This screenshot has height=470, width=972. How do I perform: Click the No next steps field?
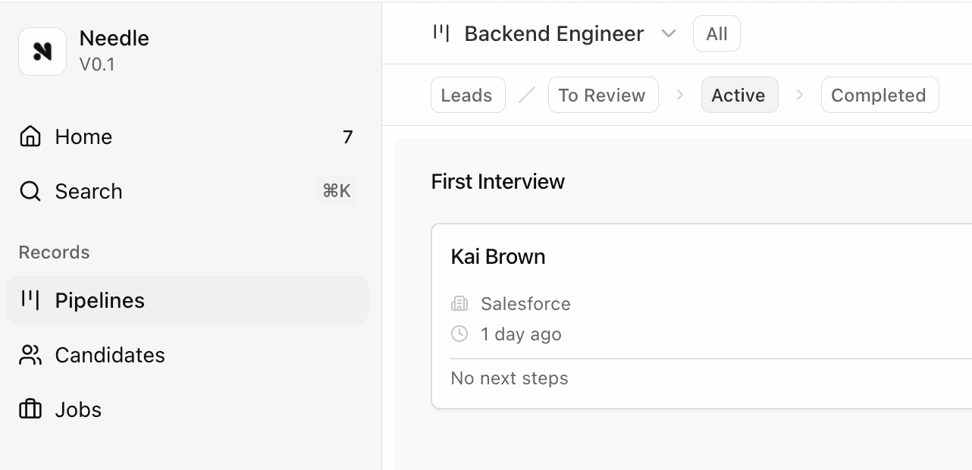tap(510, 378)
